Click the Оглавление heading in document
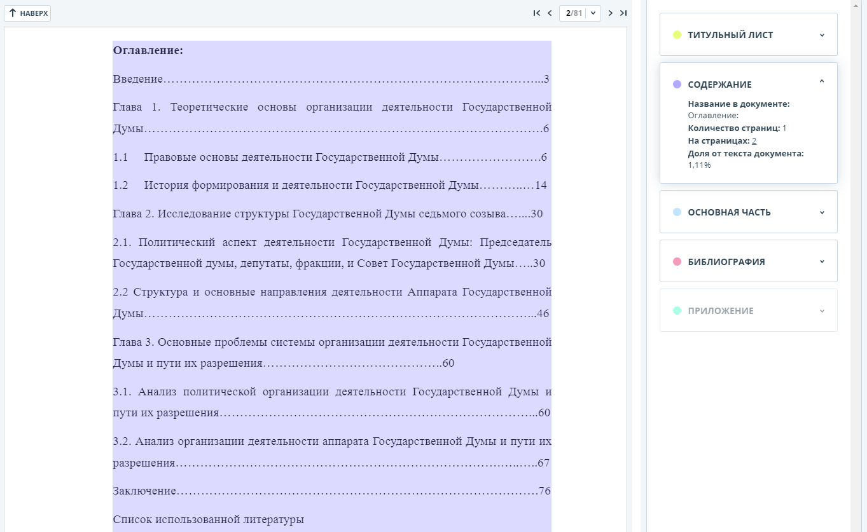 pyautogui.click(x=148, y=50)
